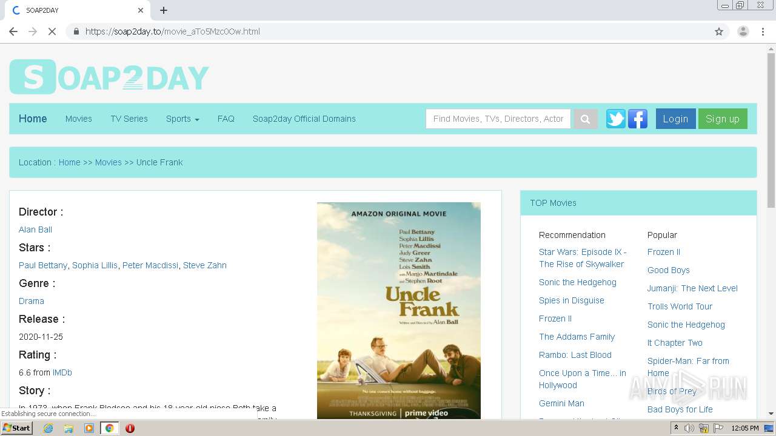
Task: Open Rambo: Last Blood link
Action: (575, 355)
